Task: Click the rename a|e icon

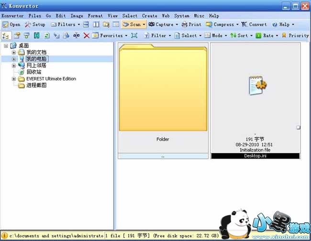Action: [x=77, y=36]
